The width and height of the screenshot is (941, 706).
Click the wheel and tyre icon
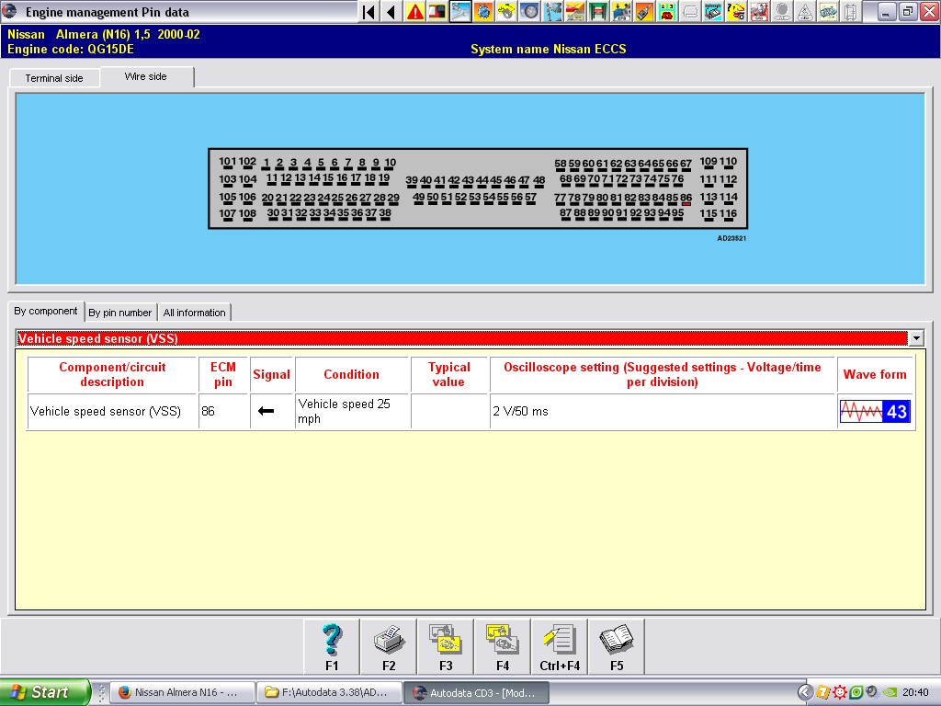pos(529,11)
